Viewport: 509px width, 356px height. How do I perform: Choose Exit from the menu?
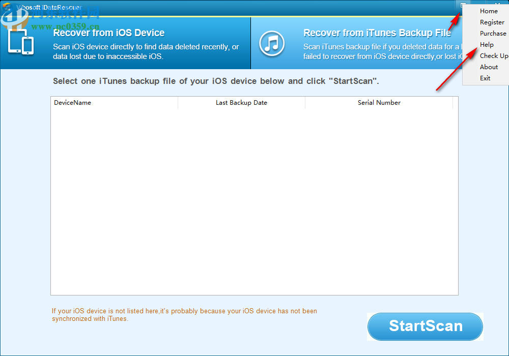[486, 78]
